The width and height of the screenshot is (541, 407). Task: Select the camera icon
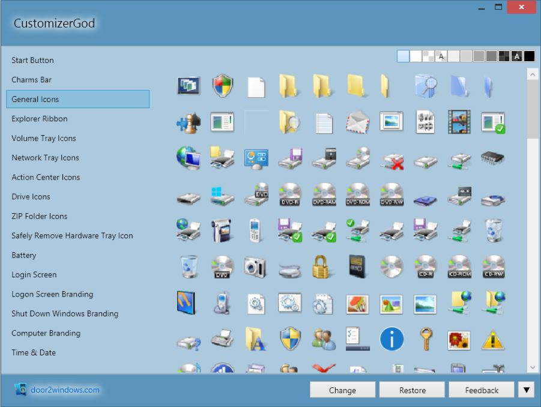coord(255,266)
